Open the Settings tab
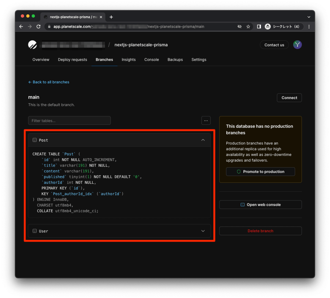 coord(199,60)
